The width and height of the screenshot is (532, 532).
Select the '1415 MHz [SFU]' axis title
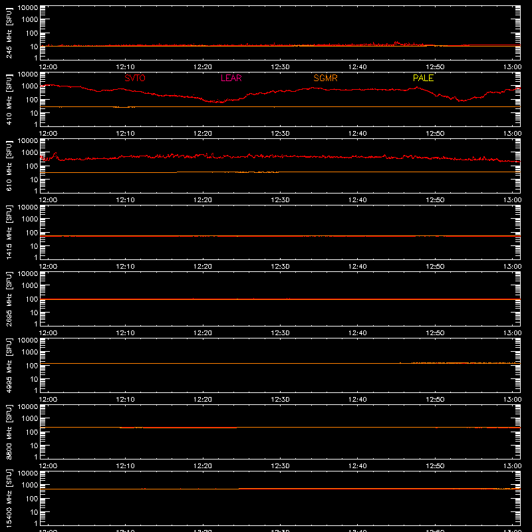pos(9,232)
